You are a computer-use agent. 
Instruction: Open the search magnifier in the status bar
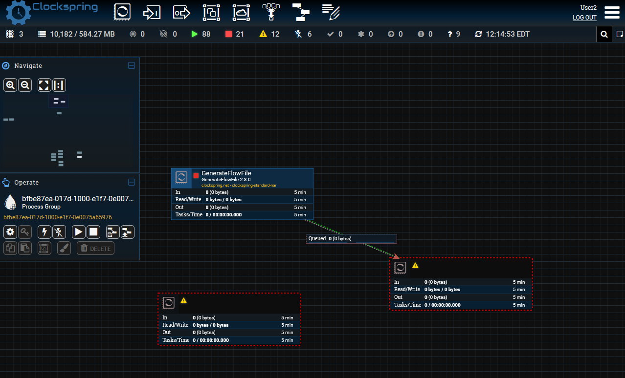pyautogui.click(x=604, y=34)
